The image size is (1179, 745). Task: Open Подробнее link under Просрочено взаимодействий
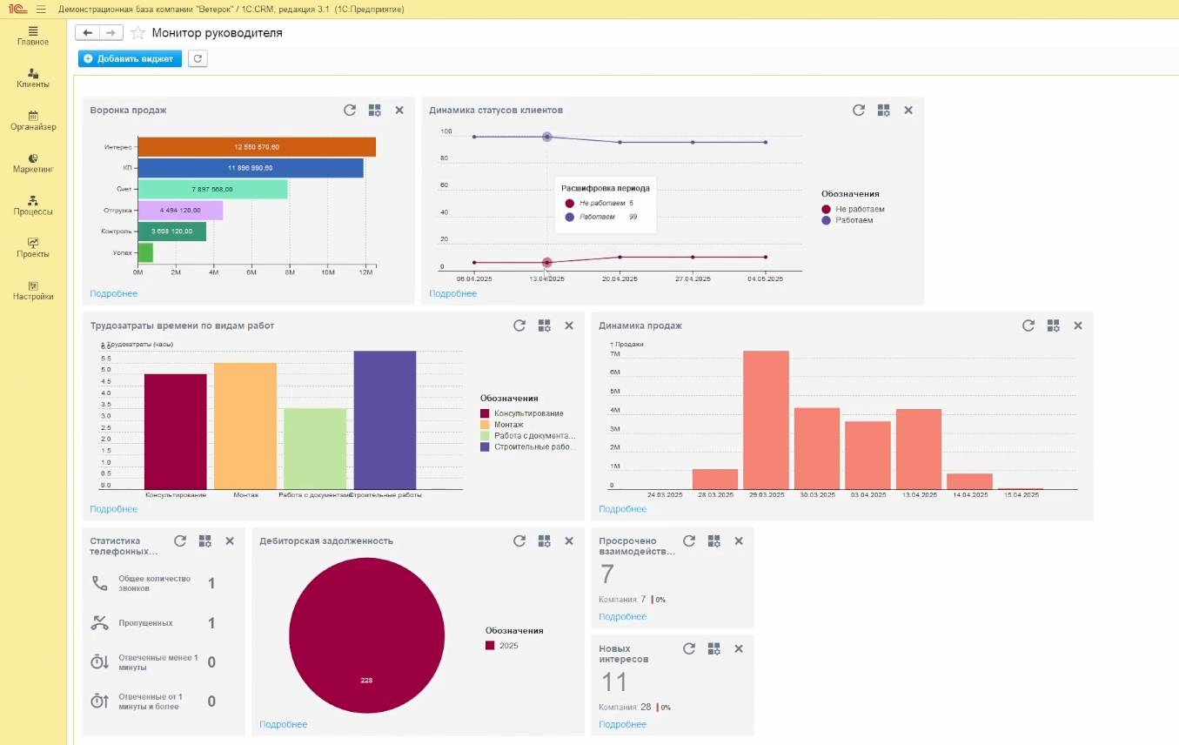(x=622, y=617)
